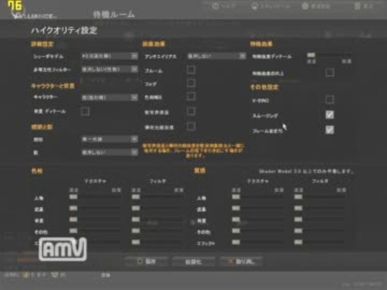Click the exit icon at the top right
The image size is (387, 290).
pyautogui.click(x=358, y=6)
